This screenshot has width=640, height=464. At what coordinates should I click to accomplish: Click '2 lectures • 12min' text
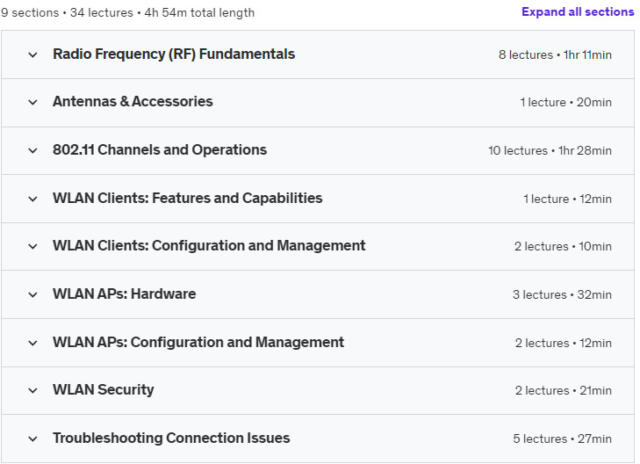tap(564, 343)
